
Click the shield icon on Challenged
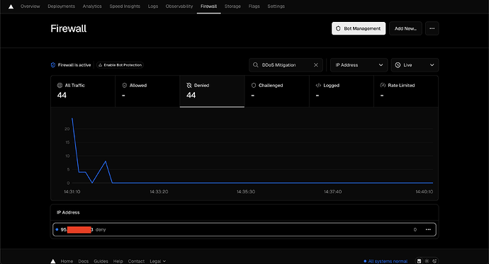pos(254,86)
